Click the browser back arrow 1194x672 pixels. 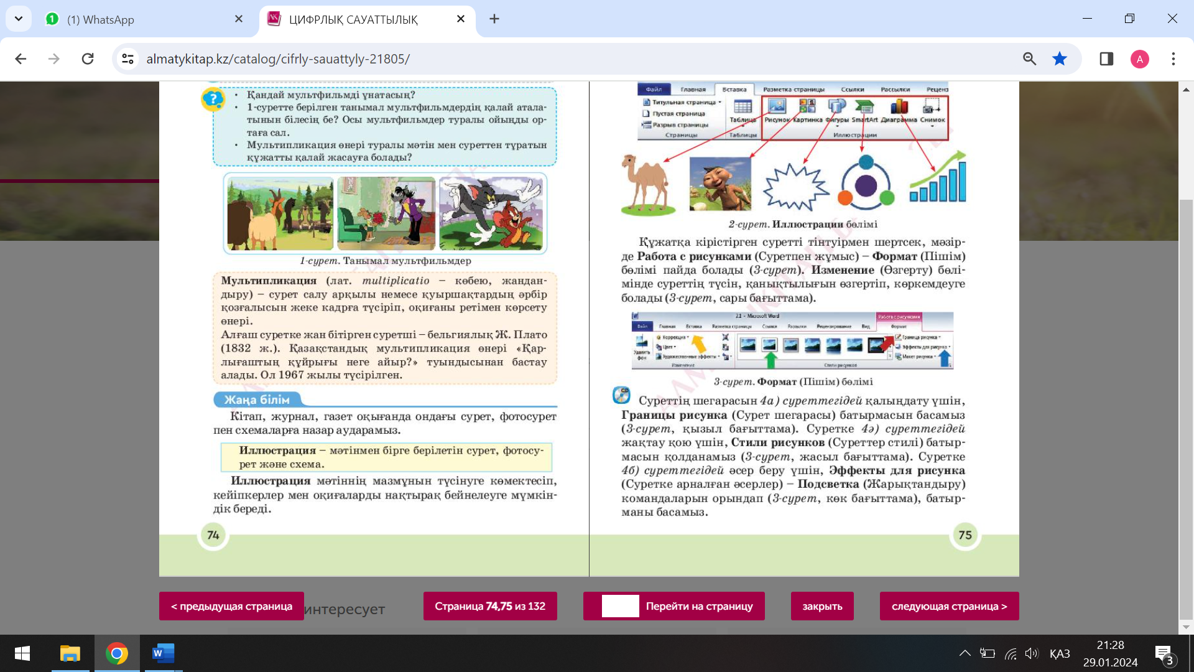(x=21, y=59)
